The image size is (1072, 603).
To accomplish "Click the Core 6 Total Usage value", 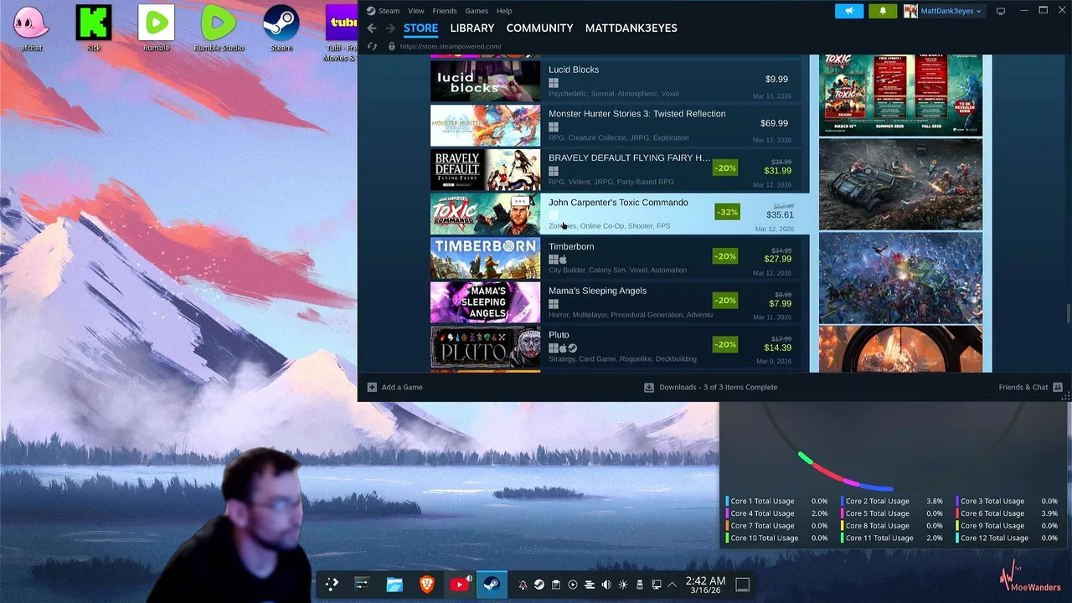I will [1049, 513].
